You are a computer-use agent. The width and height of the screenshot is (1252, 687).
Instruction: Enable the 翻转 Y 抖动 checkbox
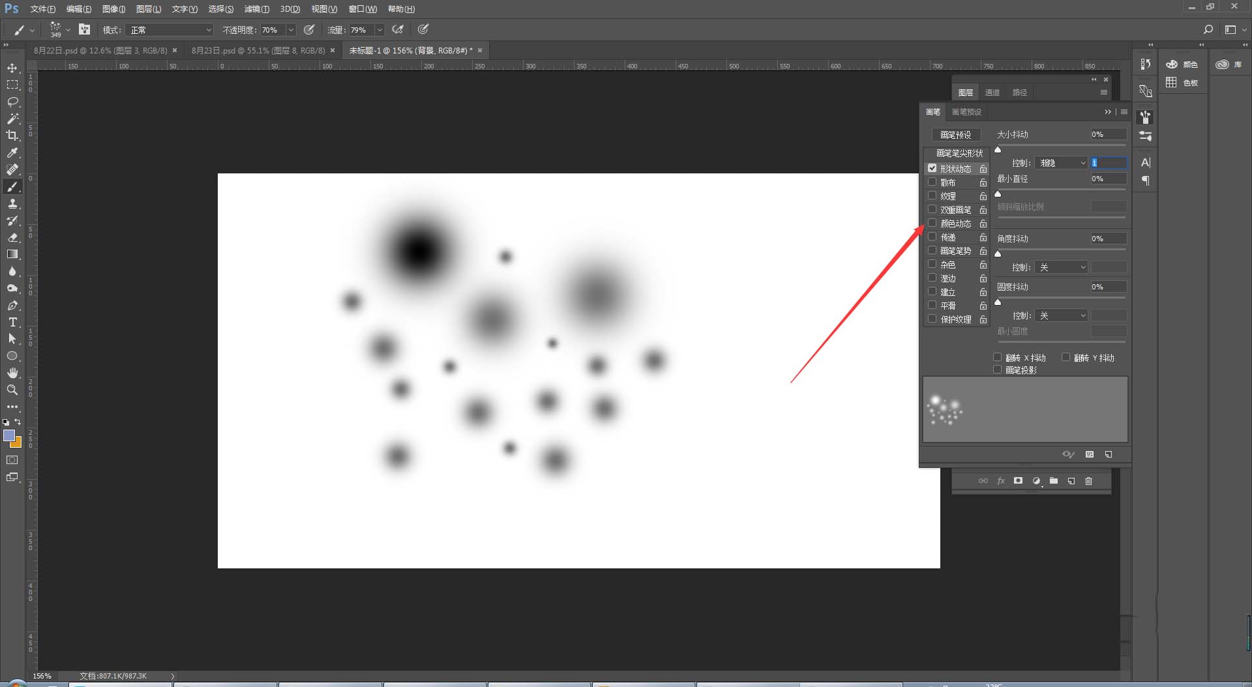[1066, 357]
